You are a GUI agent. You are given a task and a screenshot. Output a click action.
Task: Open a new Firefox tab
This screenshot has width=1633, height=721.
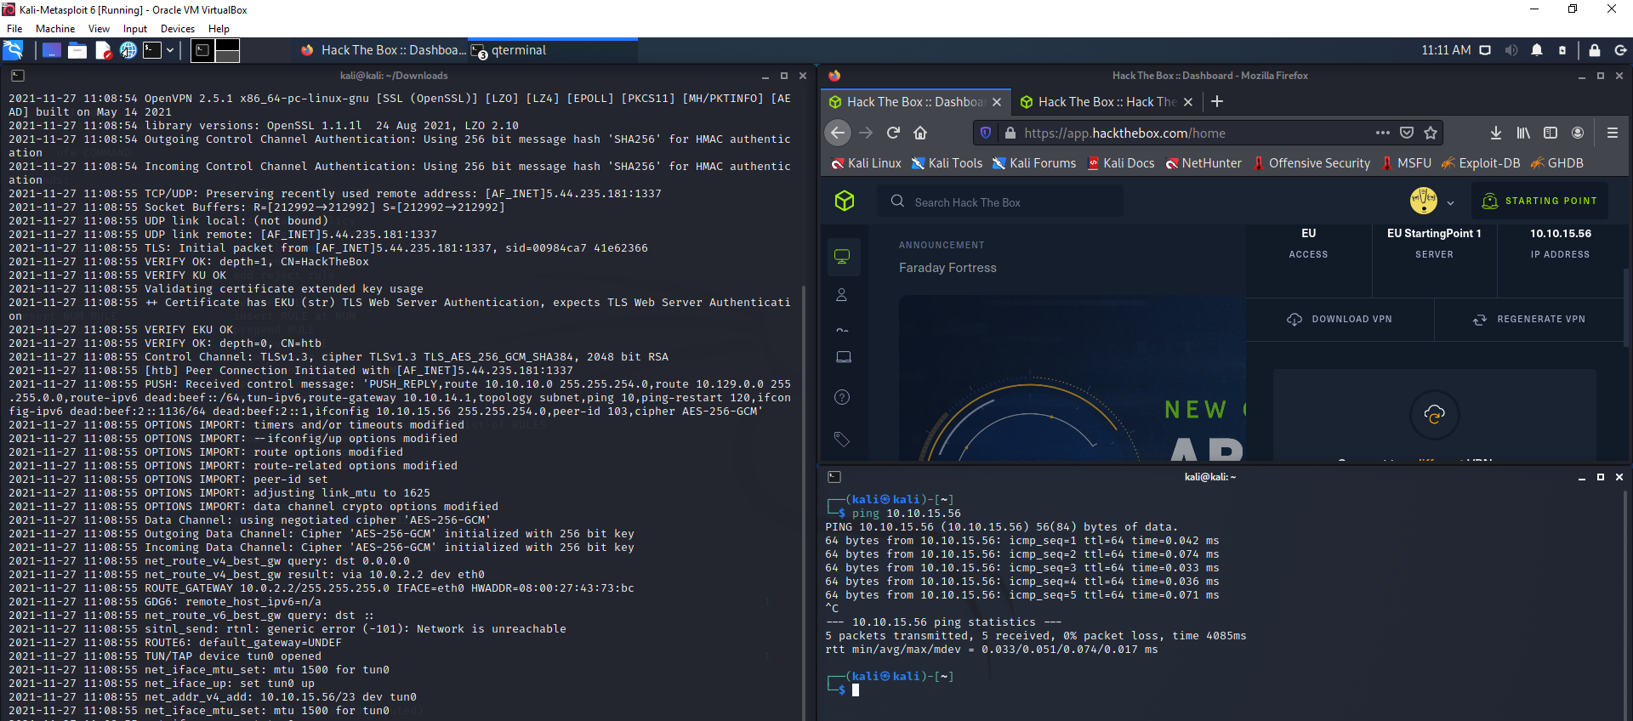point(1217,102)
